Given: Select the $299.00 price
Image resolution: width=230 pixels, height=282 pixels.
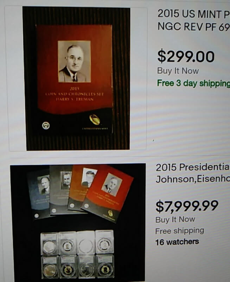Looking at the screenshot, I should pos(186,56).
